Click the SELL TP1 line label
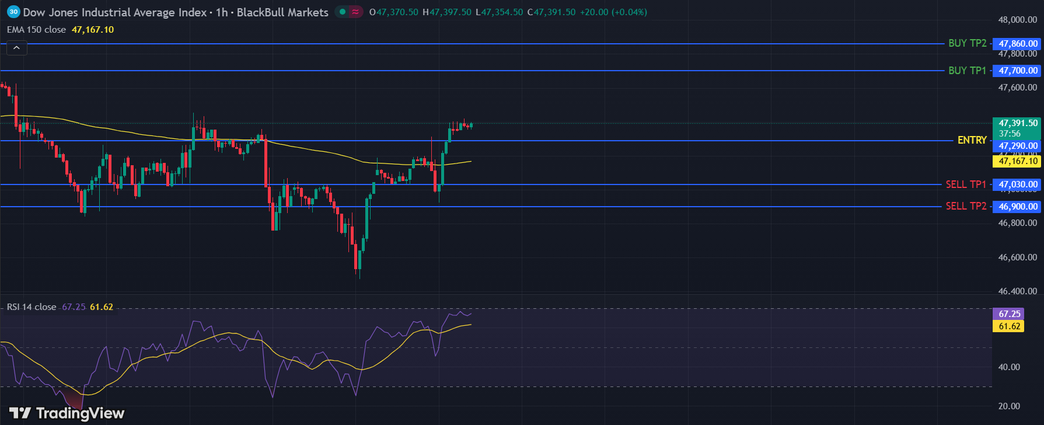The image size is (1044, 425). coord(965,184)
